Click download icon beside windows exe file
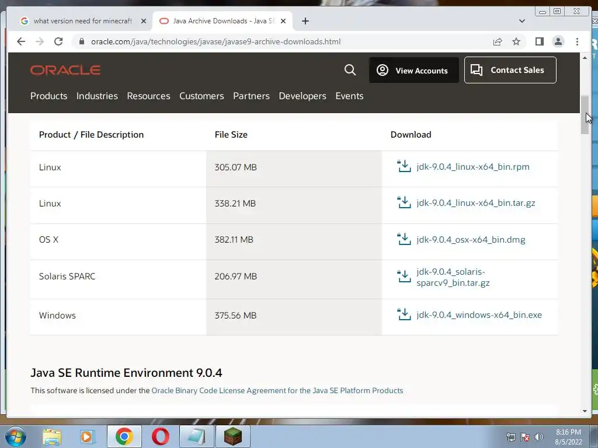This screenshot has width=598, height=448. click(404, 314)
